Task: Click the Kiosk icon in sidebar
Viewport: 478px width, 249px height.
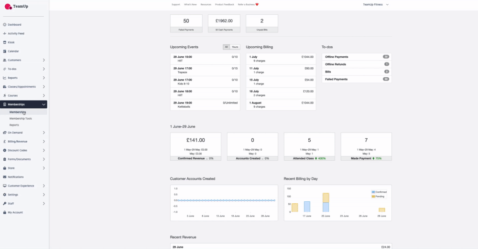Action: (x=5, y=42)
